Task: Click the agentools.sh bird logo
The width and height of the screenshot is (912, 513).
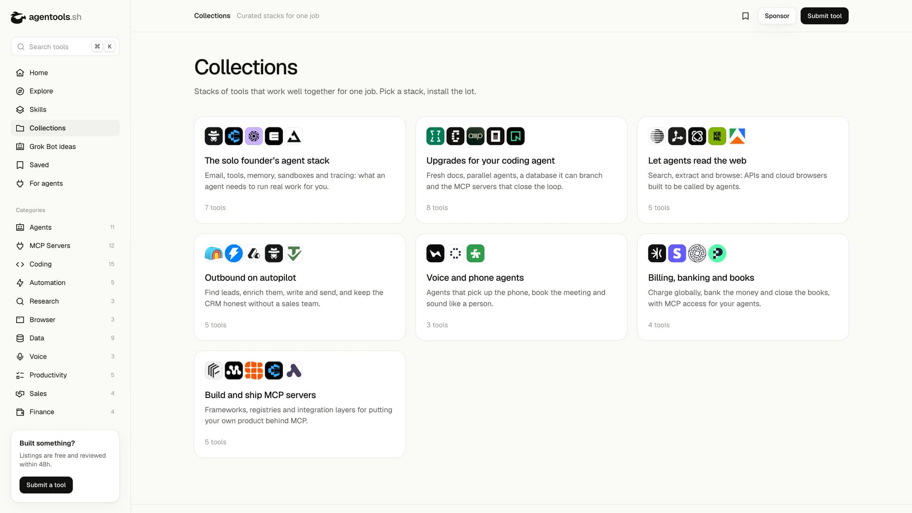Action: coord(18,17)
